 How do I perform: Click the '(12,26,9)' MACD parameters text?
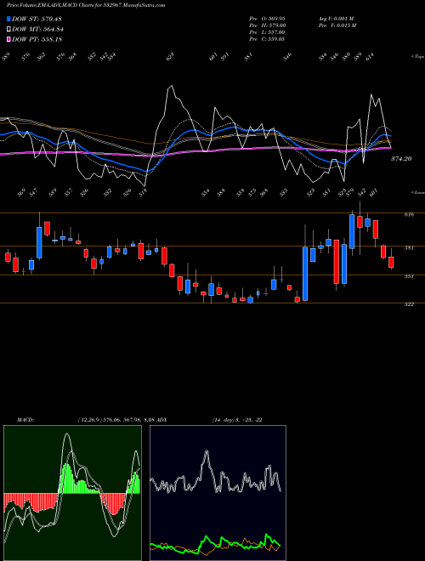click(89, 420)
